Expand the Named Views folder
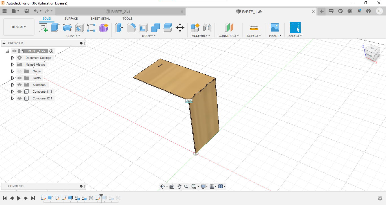 12,64
